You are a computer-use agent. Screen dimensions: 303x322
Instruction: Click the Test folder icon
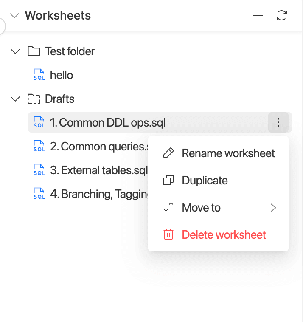click(x=34, y=51)
